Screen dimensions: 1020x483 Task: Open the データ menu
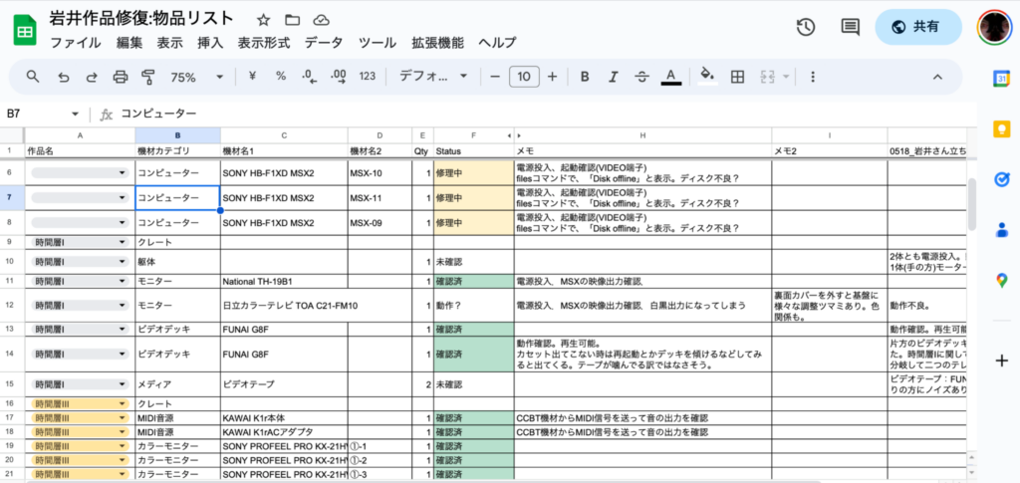click(x=324, y=43)
